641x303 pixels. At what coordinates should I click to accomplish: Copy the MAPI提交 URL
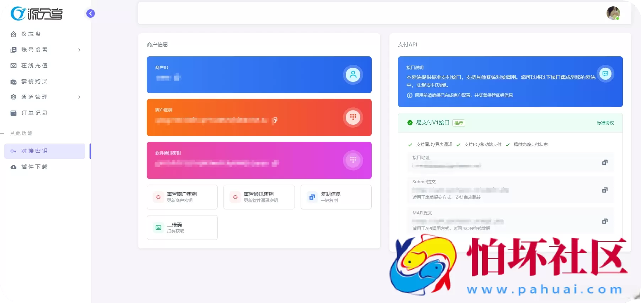tap(605, 221)
